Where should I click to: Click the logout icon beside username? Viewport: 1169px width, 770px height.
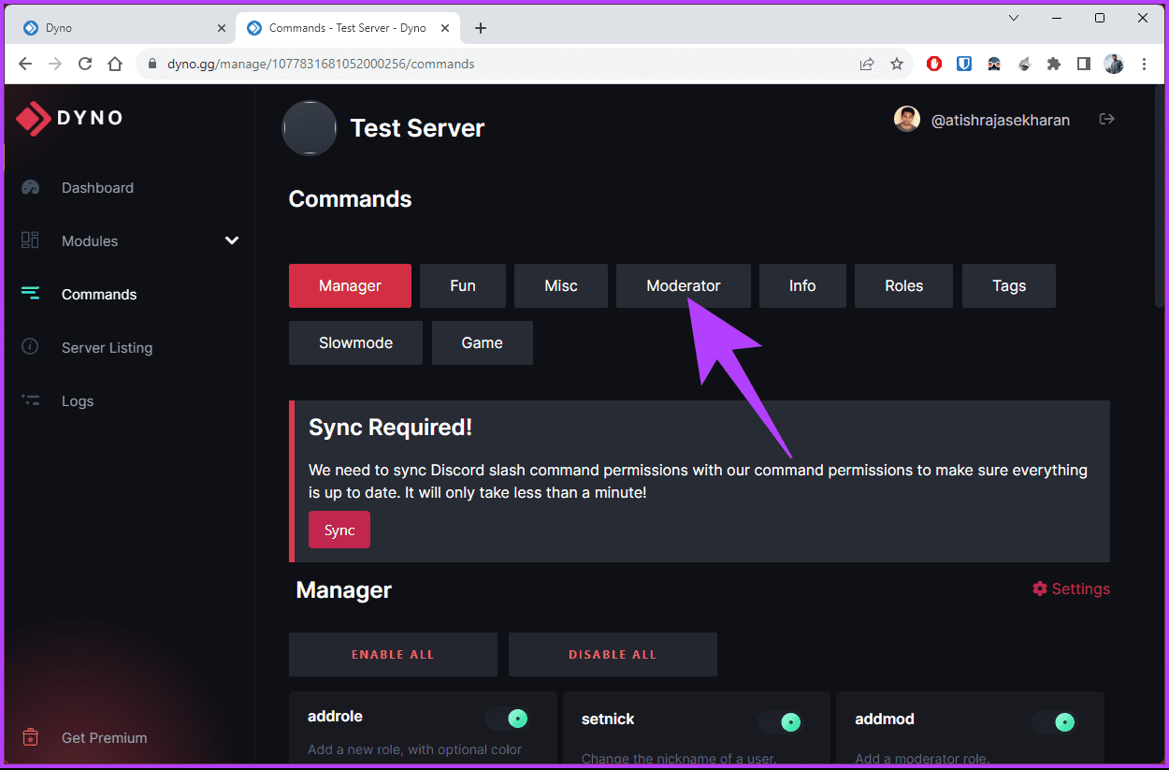pos(1106,119)
